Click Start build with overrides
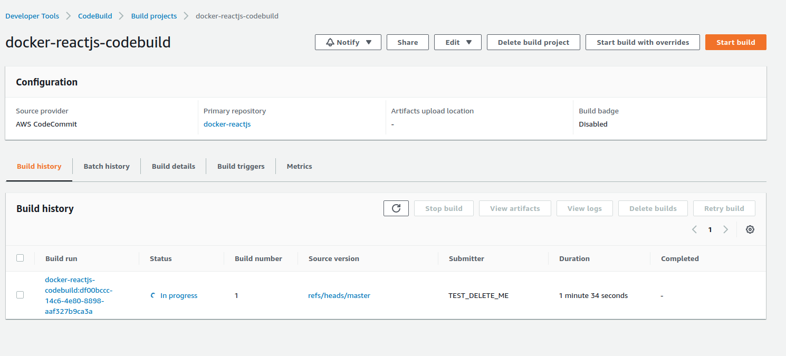 [643, 42]
